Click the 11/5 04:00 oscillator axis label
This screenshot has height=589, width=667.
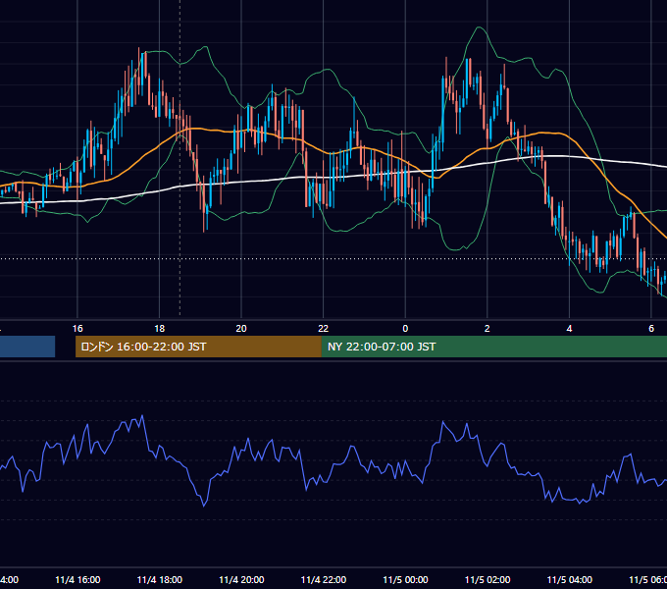pyautogui.click(x=570, y=580)
